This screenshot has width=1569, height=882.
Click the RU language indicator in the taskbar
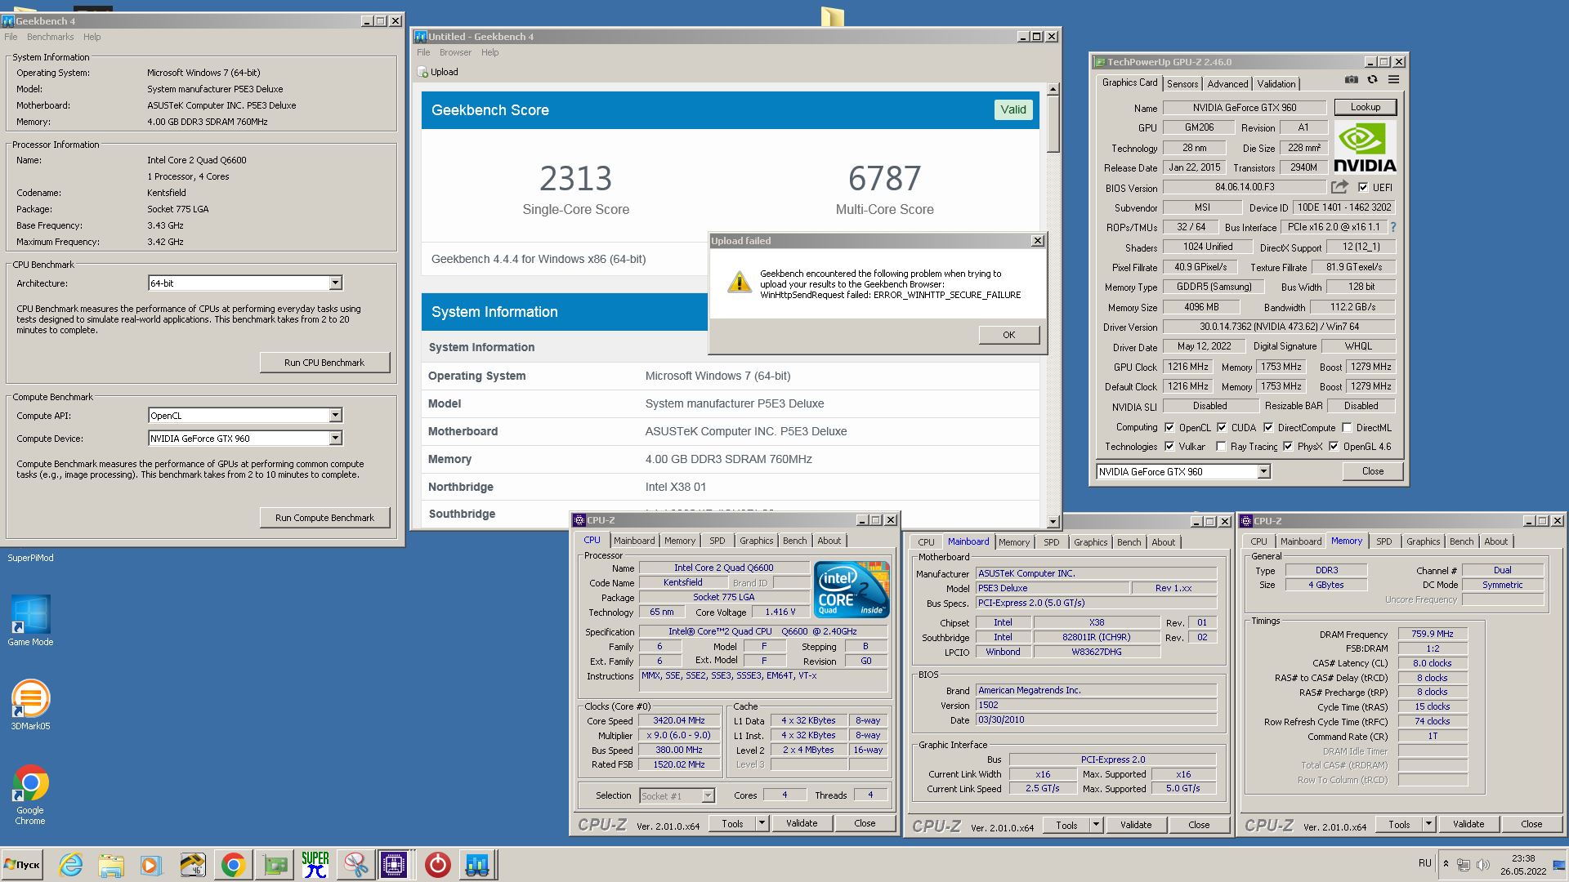(1424, 863)
